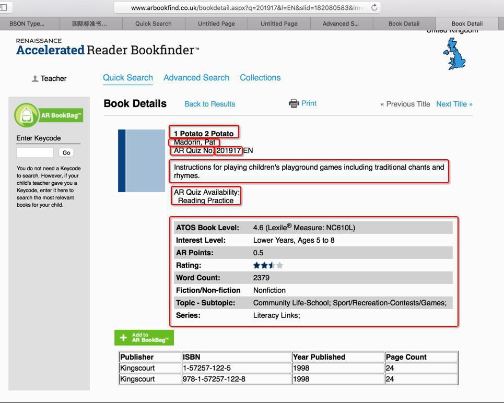Click the browser reload icon in address bar

374,7
